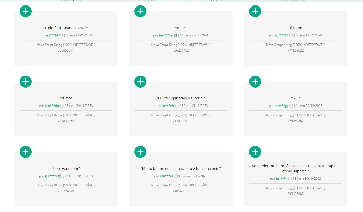The image size is (363, 212).
Task: Click the medal badge beside ber***se
Action: coord(175,35)
